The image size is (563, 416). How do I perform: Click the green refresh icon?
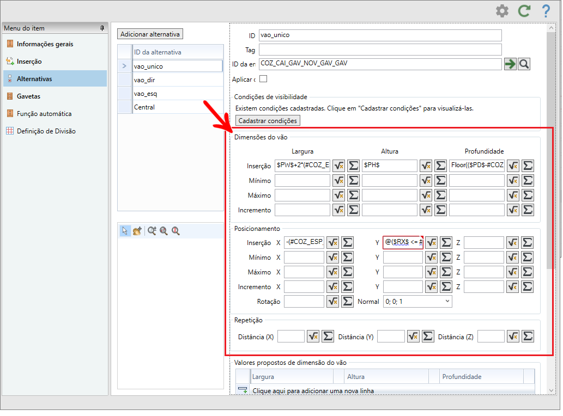pos(524,11)
